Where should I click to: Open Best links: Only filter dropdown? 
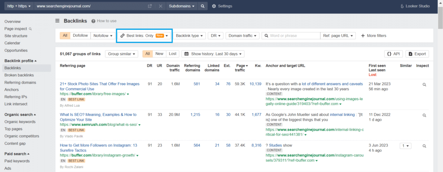[144, 35]
